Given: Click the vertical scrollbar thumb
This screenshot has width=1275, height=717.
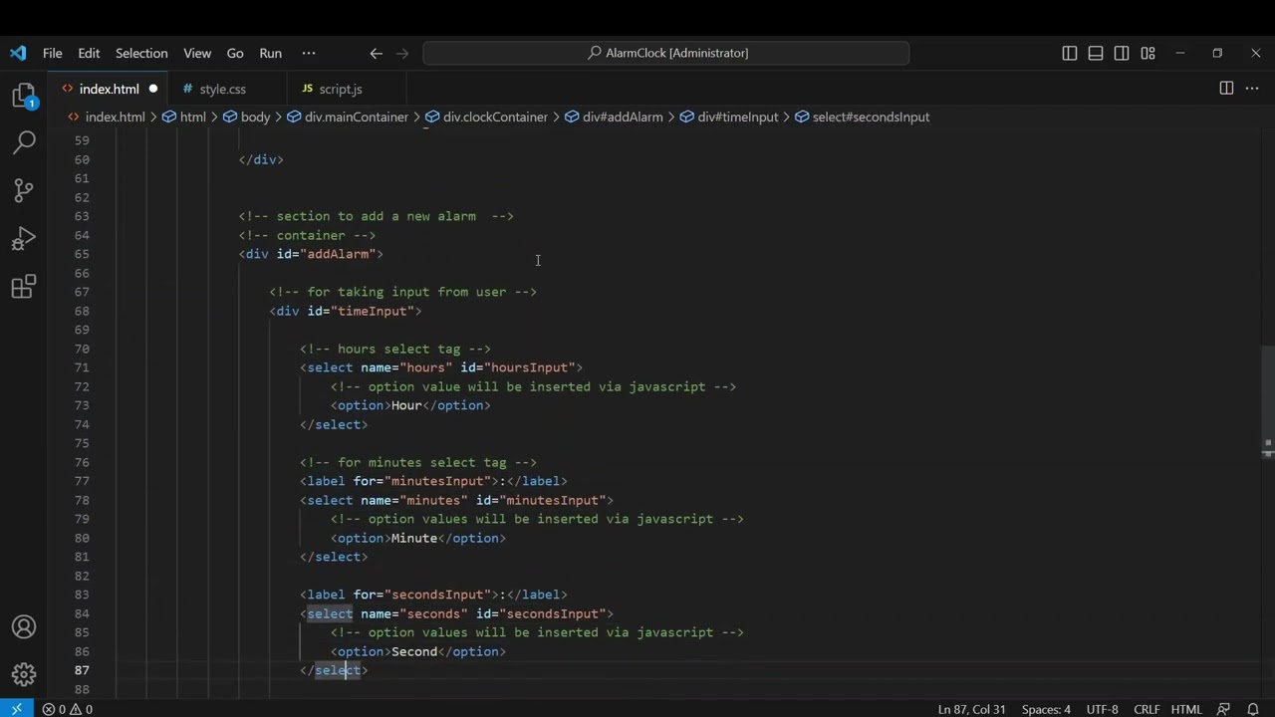Looking at the screenshot, I should 1267,401.
